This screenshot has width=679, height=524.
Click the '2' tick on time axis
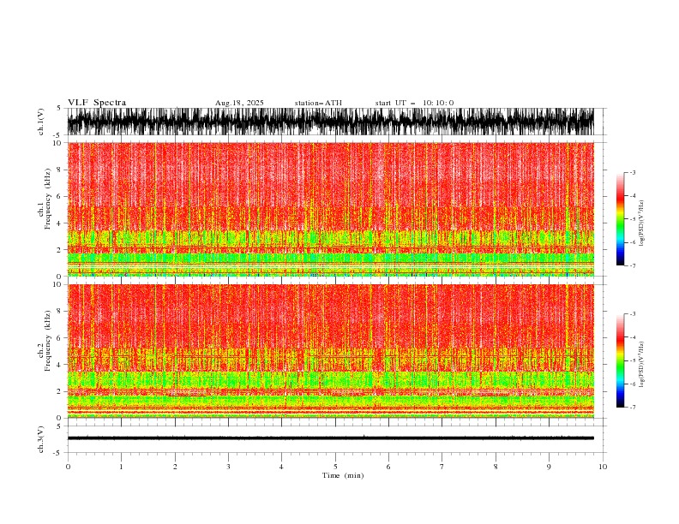(175, 467)
